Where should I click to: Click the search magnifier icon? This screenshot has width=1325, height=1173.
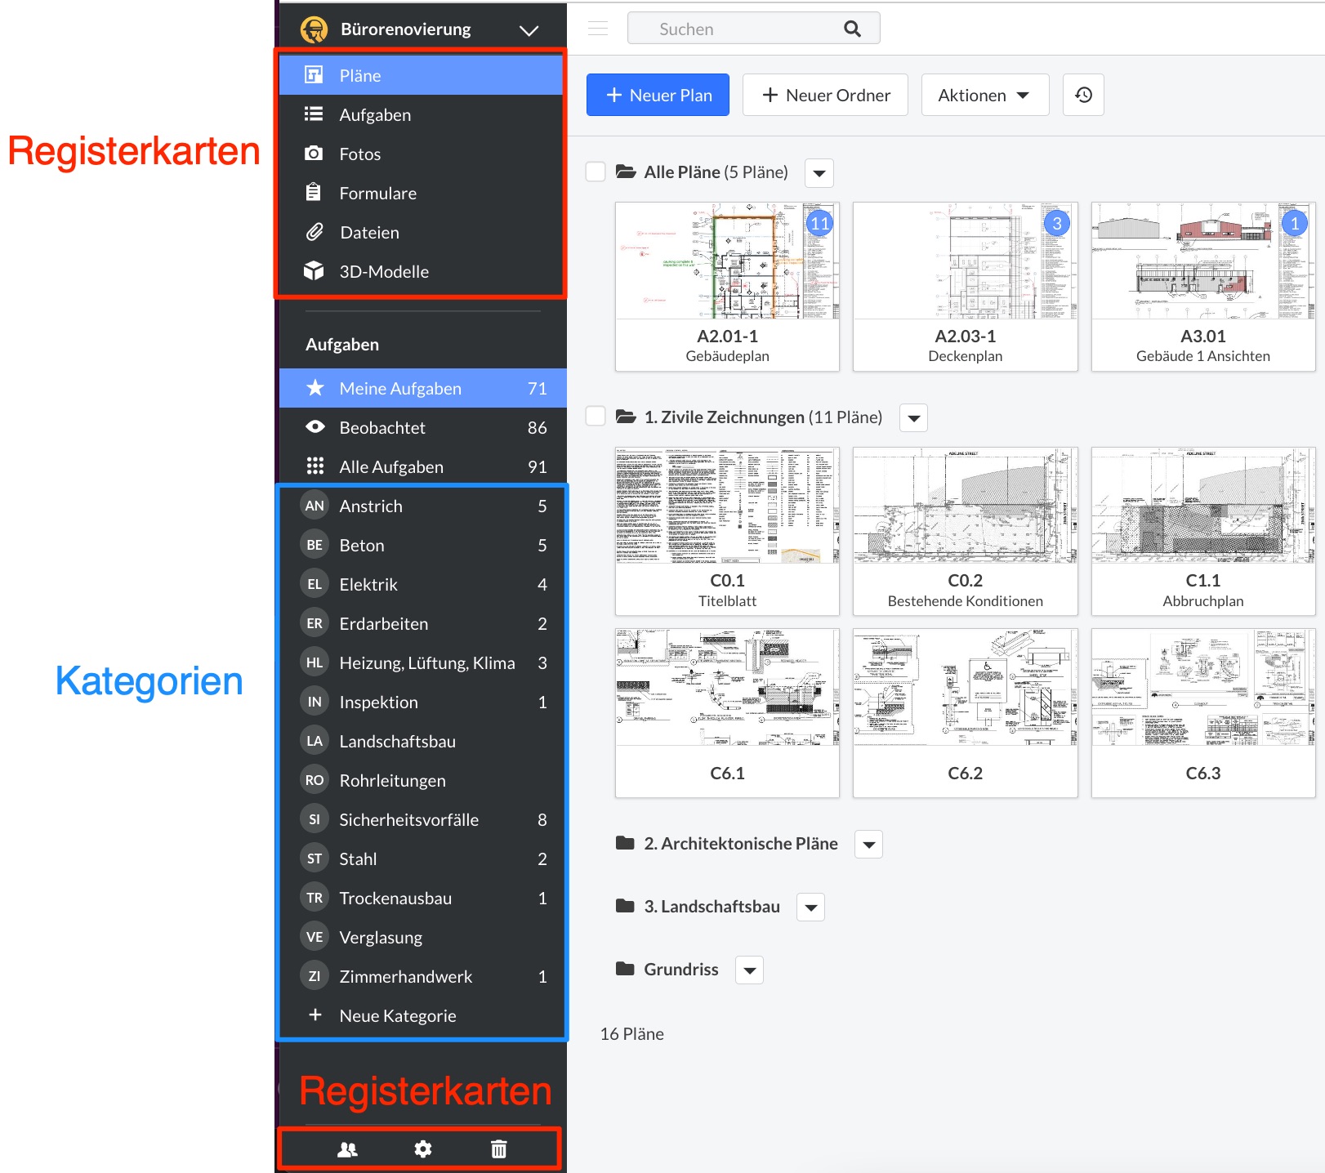pyautogui.click(x=852, y=29)
